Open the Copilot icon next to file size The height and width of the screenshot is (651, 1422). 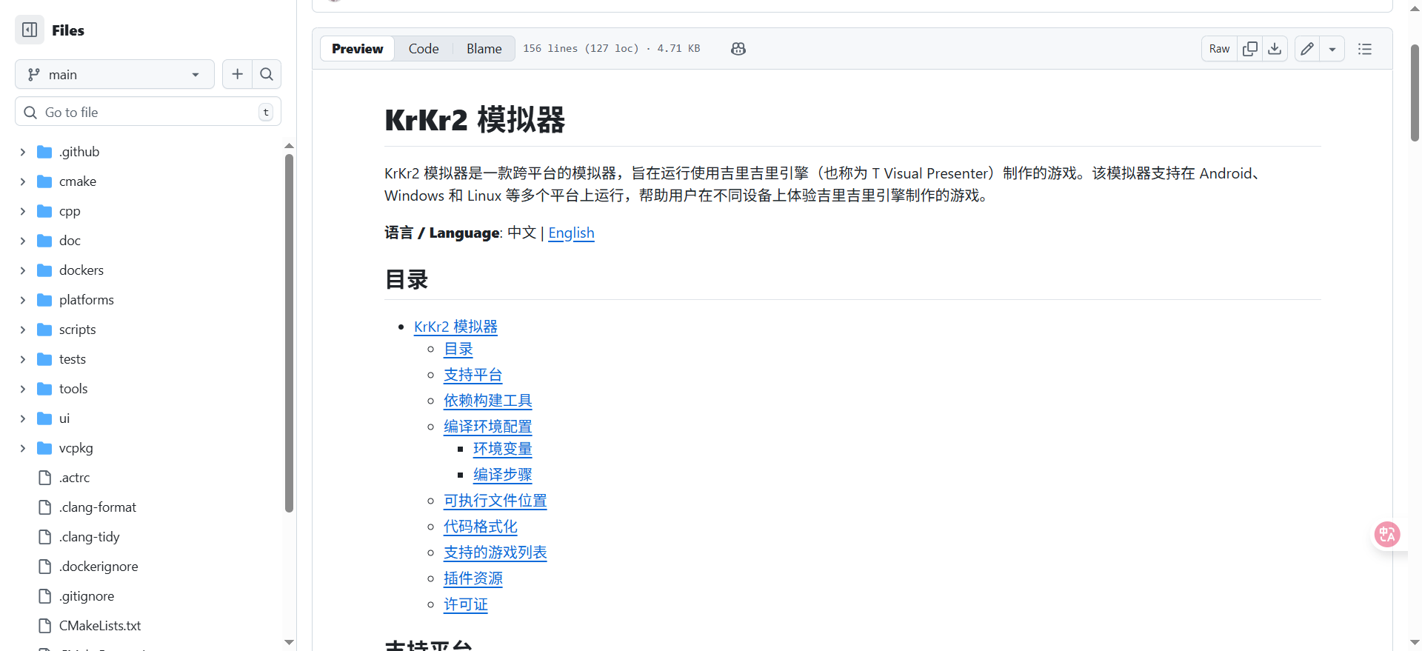[738, 49]
